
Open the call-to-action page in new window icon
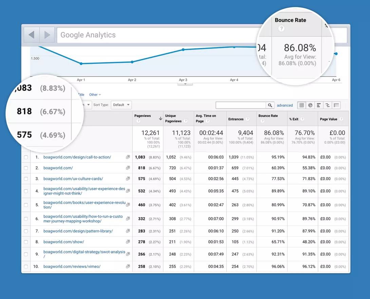[x=128, y=157]
